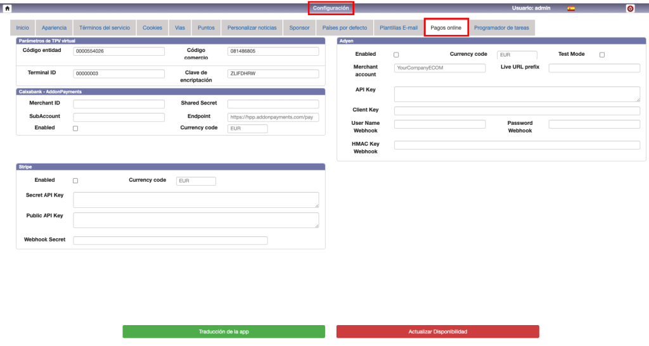Select the Adyen Merchant account field
This screenshot has width=649, height=346.
(439, 68)
